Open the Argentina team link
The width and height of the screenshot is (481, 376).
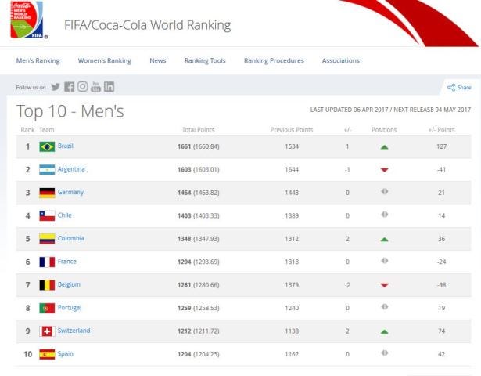click(71, 169)
